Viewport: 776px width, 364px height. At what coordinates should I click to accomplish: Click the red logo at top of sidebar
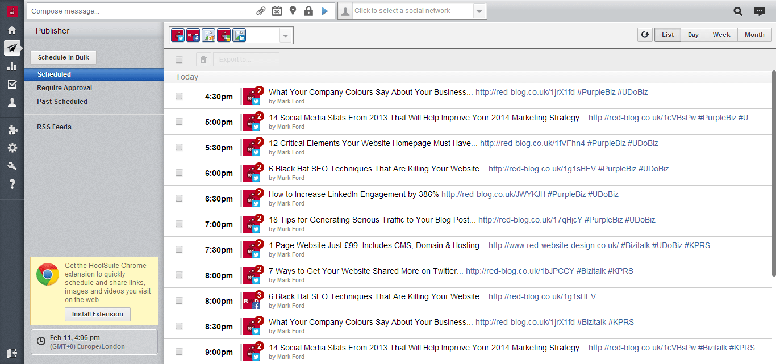12,11
